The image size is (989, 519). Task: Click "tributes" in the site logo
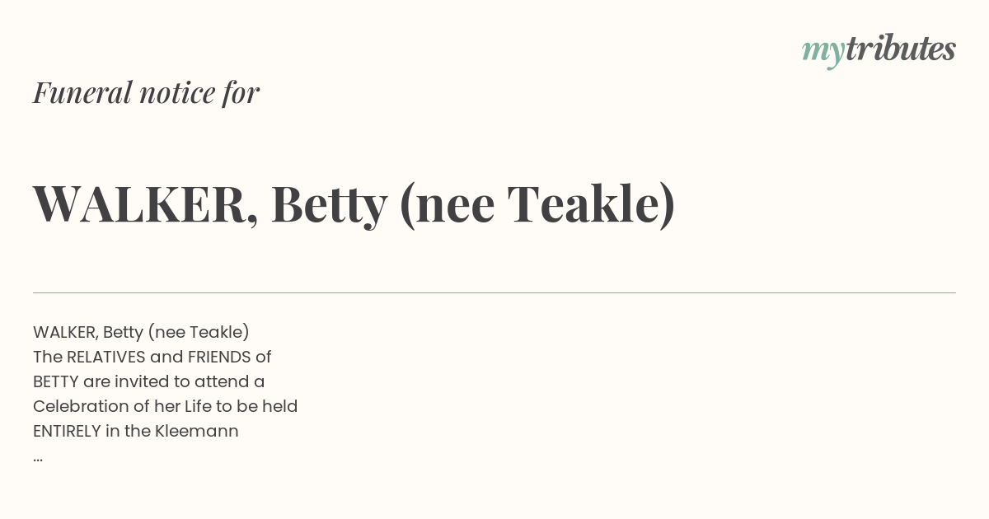coord(900,49)
